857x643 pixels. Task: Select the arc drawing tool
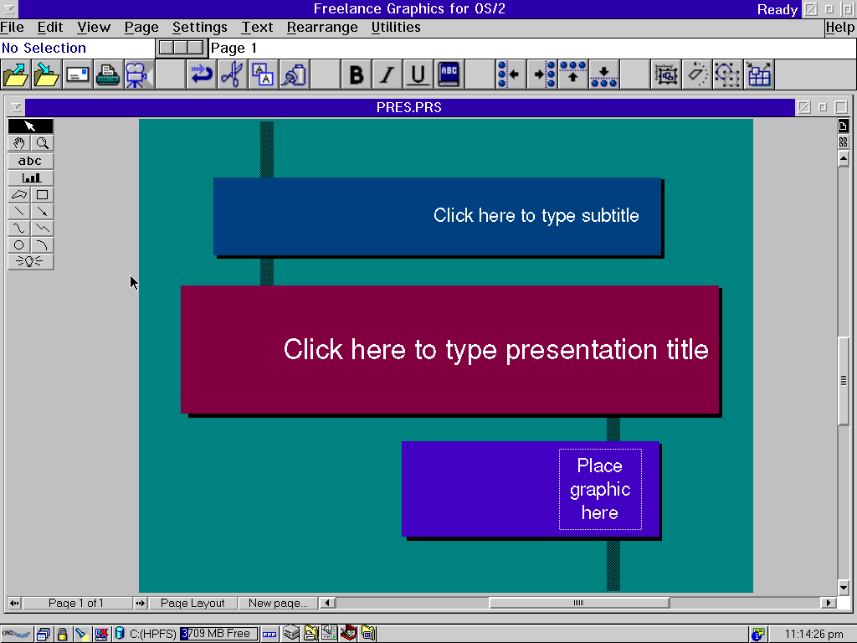click(42, 245)
